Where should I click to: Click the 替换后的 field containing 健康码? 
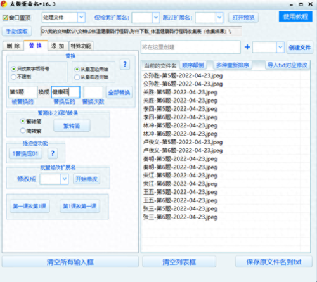click(65, 92)
